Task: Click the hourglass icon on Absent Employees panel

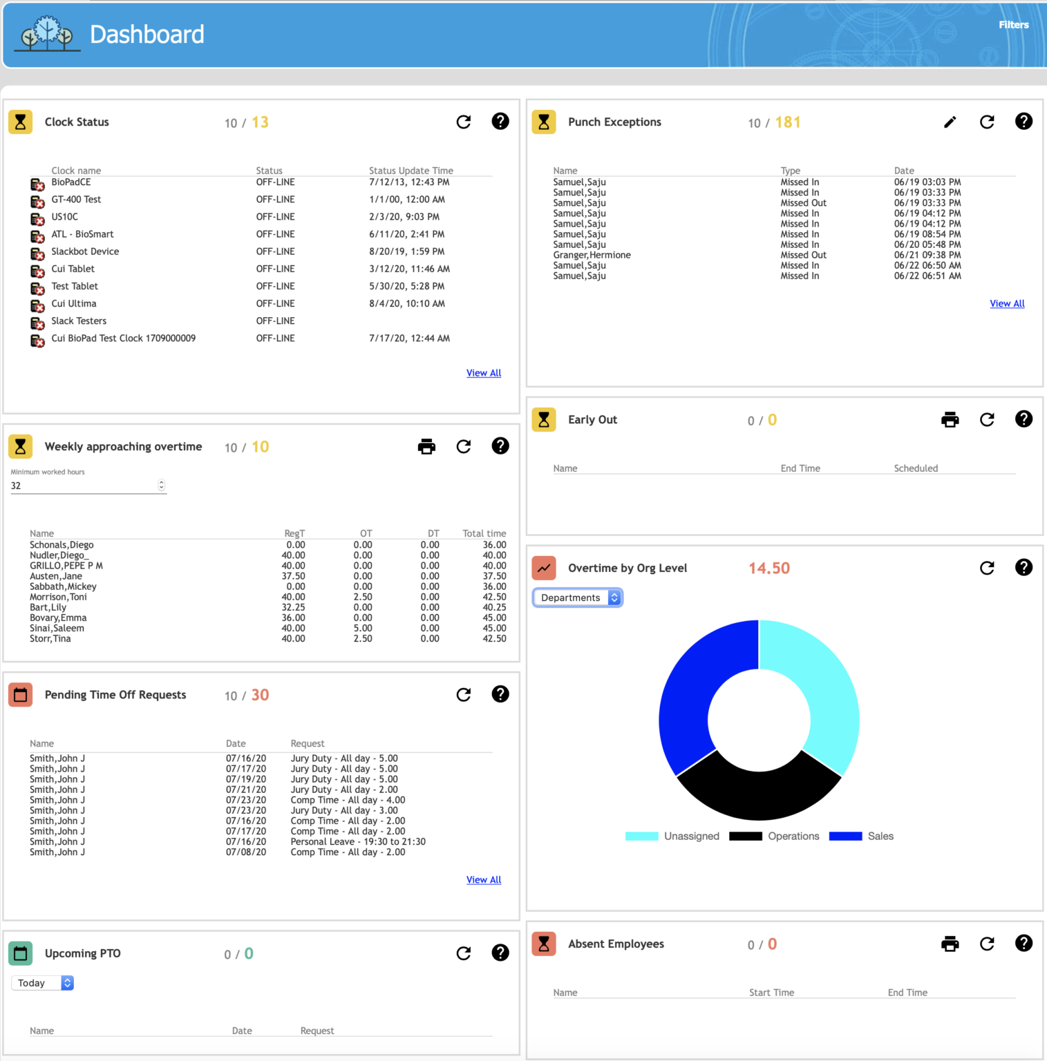Action: click(544, 944)
